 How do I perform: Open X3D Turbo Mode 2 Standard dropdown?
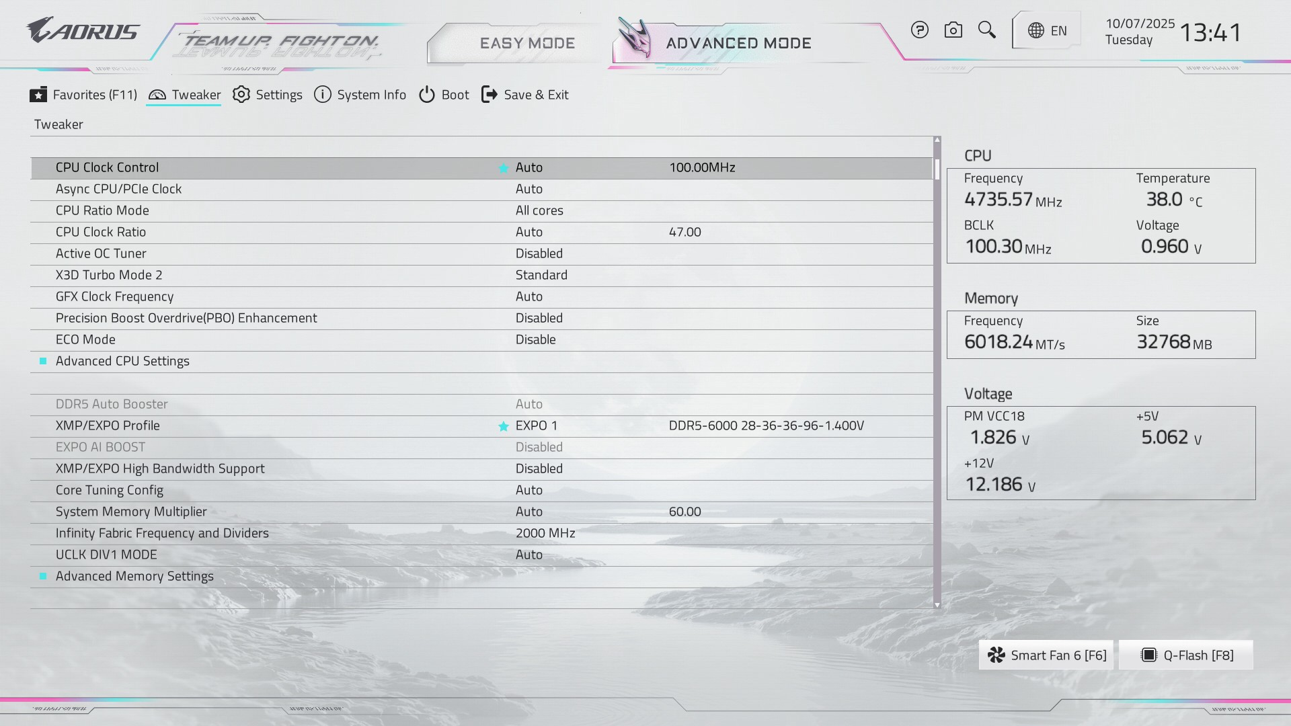click(541, 275)
